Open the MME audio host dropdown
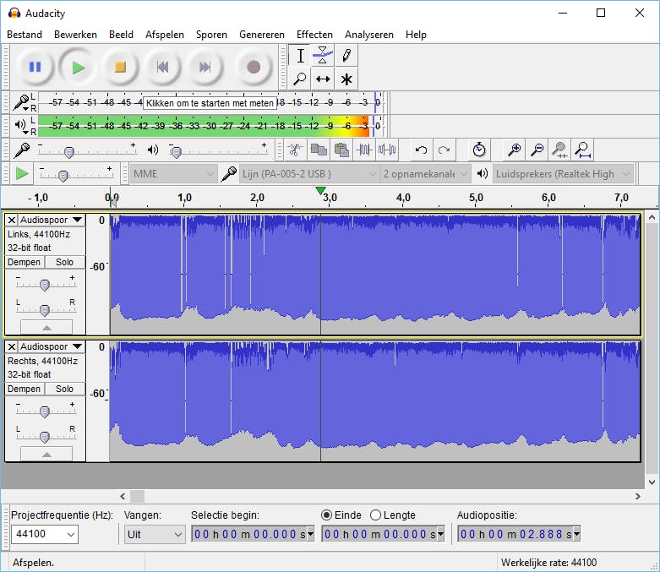The width and height of the screenshot is (660, 572). [174, 174]
